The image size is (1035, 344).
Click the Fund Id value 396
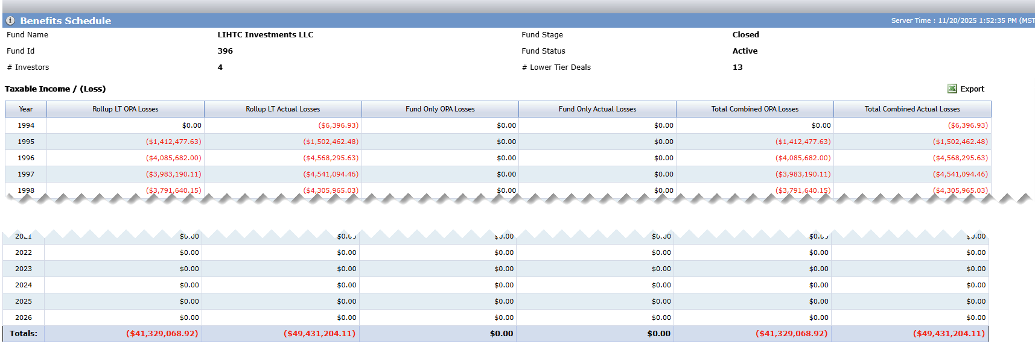[225, 51]
